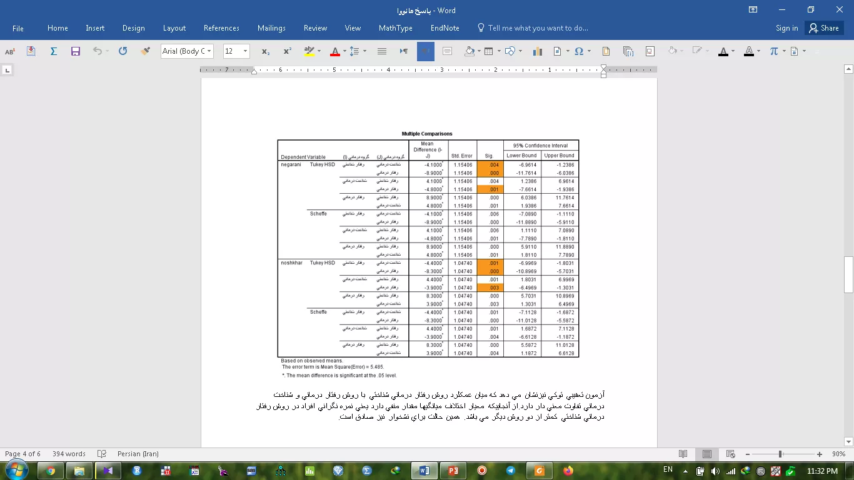This screenshot has height=480, width=854.
Task: Click the Omega symbol icon
Action: click(579, 51)
